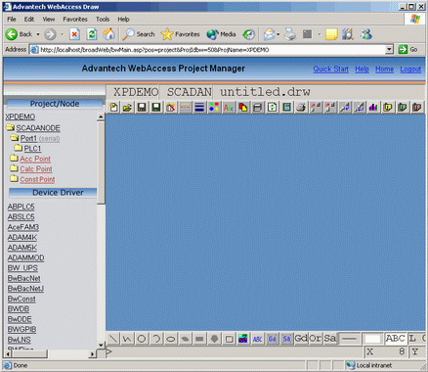Open the Edit menu

tap(29, 20)
